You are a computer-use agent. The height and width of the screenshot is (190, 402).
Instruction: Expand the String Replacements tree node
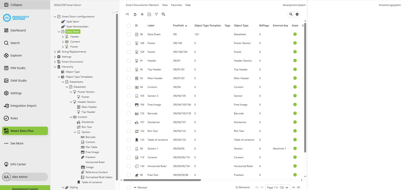click(55, 52)
